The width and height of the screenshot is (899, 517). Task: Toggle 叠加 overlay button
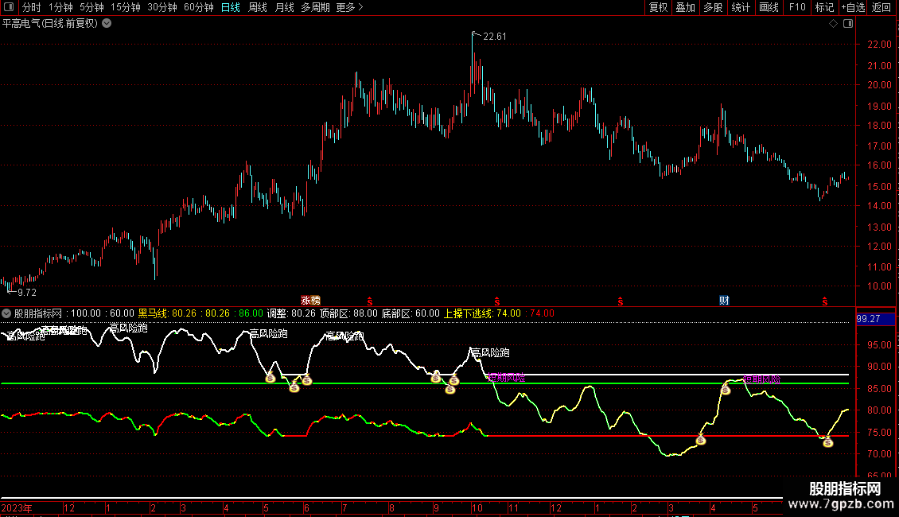coord(685,7)
